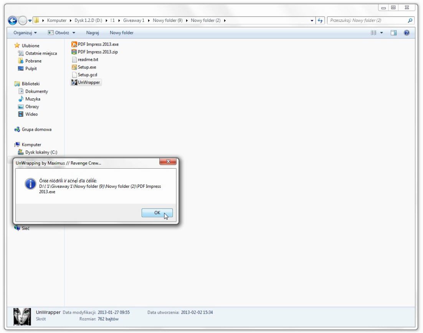
Task: Click Nowy folder in the toolbar
Action: click(x=121, y=33)
